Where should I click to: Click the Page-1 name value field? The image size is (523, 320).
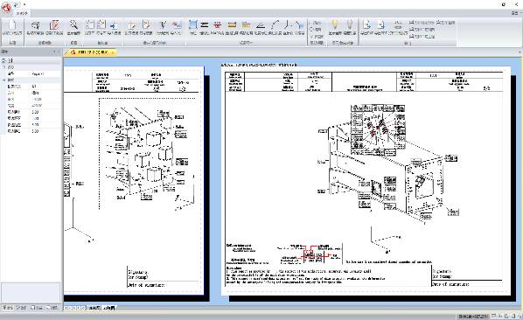[46, 73]
